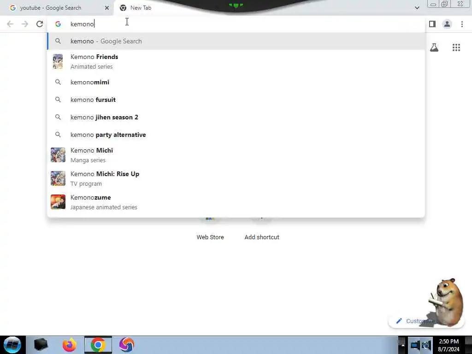Click the browser back arrow
Image resolution: width=472 pixels, height=354 pixels.
[10, 24]
